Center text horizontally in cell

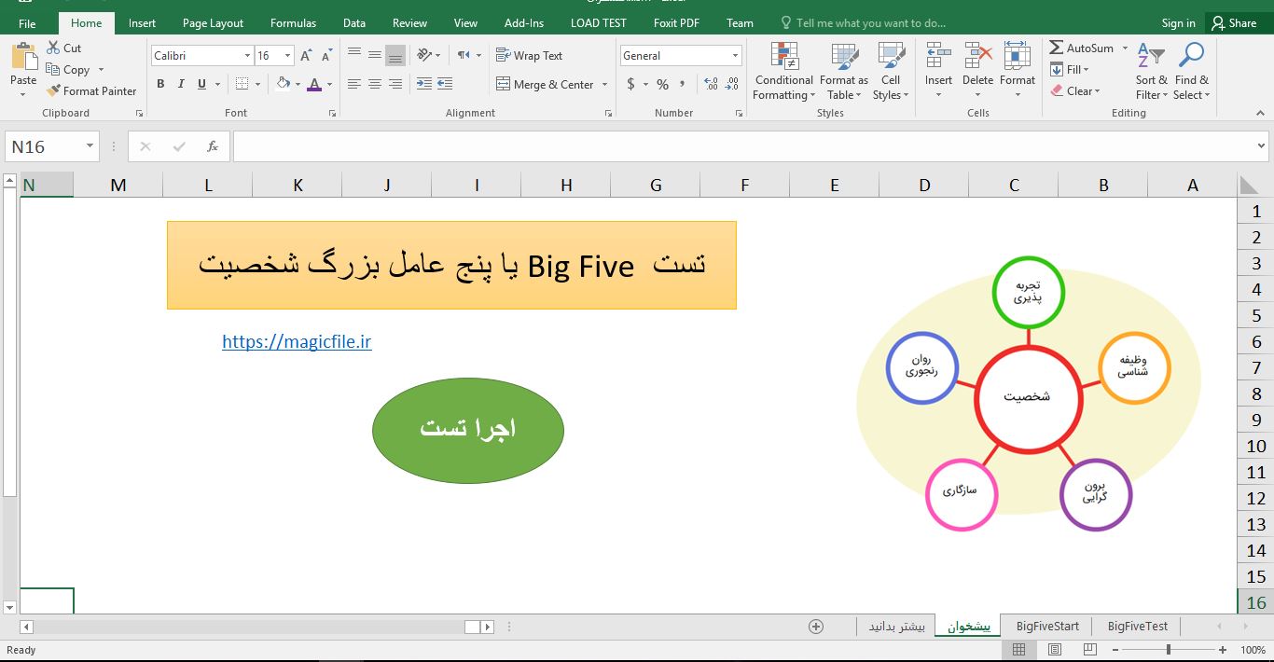[375, 84]
